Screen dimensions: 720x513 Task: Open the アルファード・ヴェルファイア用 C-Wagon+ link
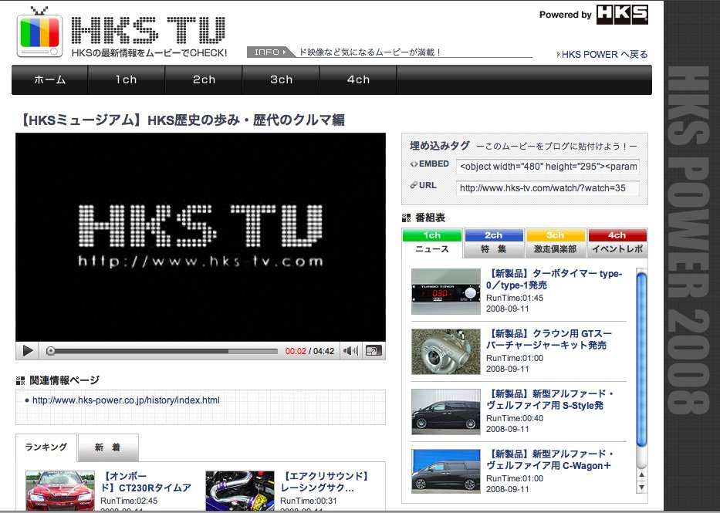click(x=550, y=460)
